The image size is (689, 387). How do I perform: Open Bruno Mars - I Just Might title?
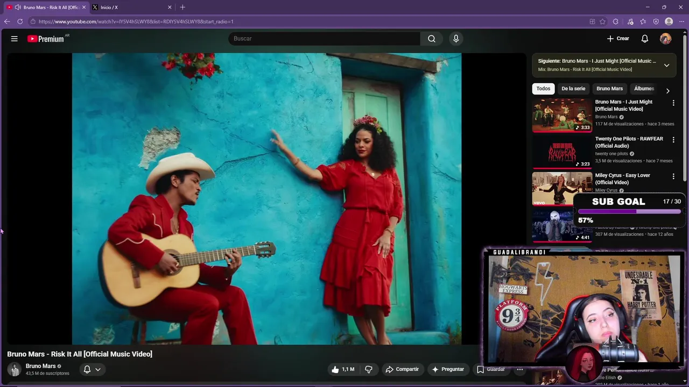pos(624,105)
